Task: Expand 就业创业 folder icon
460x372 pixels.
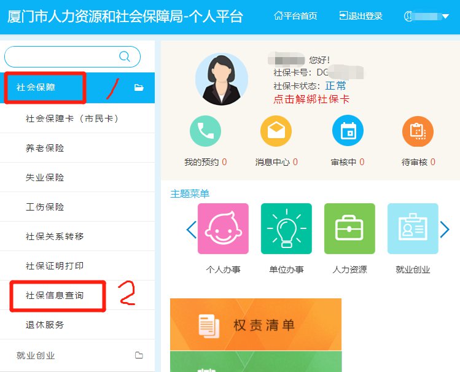Action: coord(139,355)
